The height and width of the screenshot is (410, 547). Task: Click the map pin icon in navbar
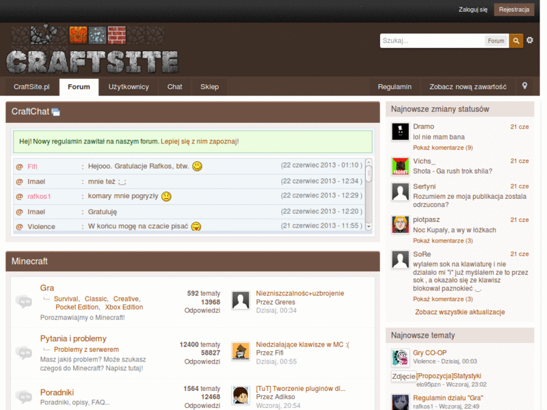tap(524, 86)
